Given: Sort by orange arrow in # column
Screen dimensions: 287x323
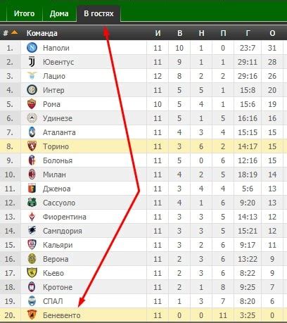Looking at the screenshot, I should point(14,32).
